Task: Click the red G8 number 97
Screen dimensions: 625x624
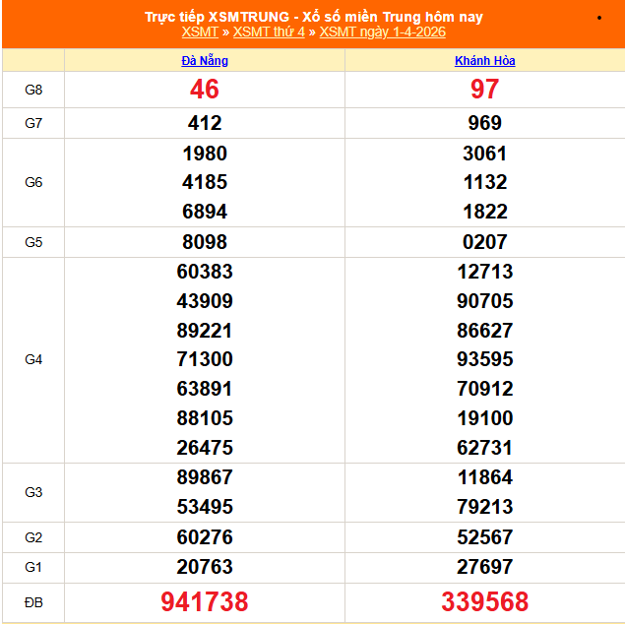Action: [484, 90]
